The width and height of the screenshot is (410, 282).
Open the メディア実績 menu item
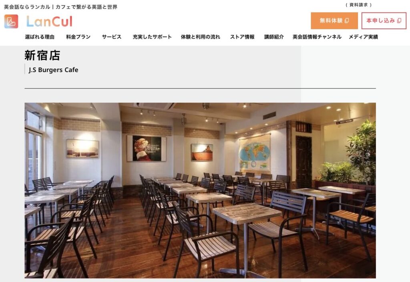point(363,37)
